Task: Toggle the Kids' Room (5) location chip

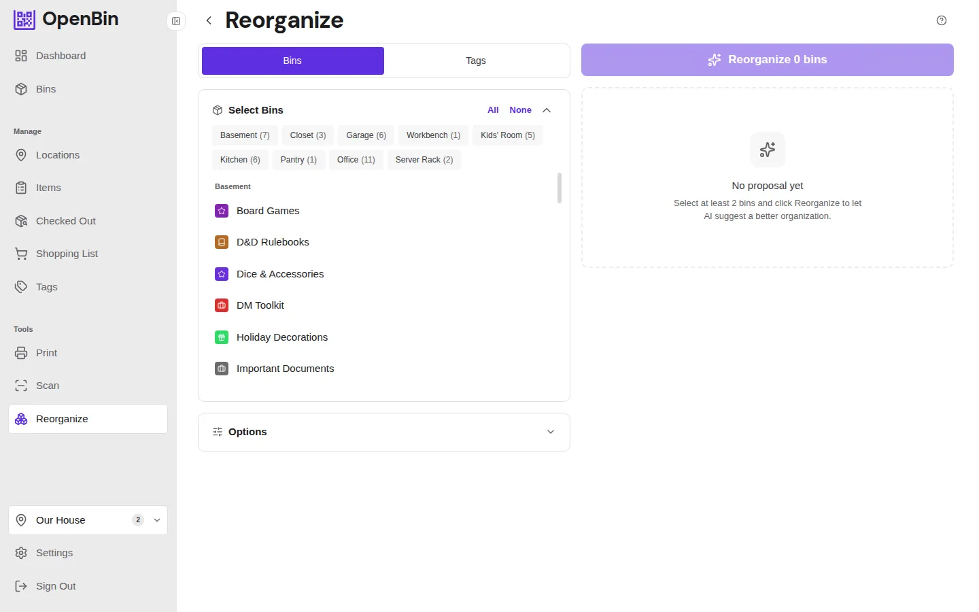Action: [x=508, y=135]
